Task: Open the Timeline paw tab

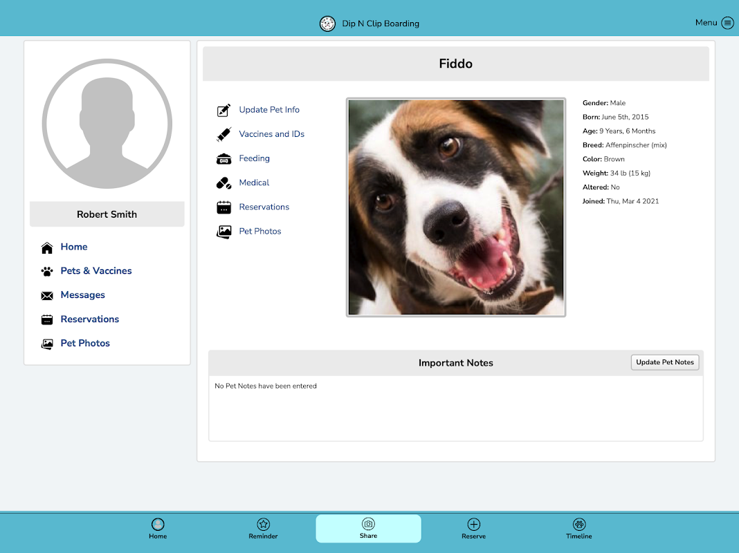Action: pos(578,529)
